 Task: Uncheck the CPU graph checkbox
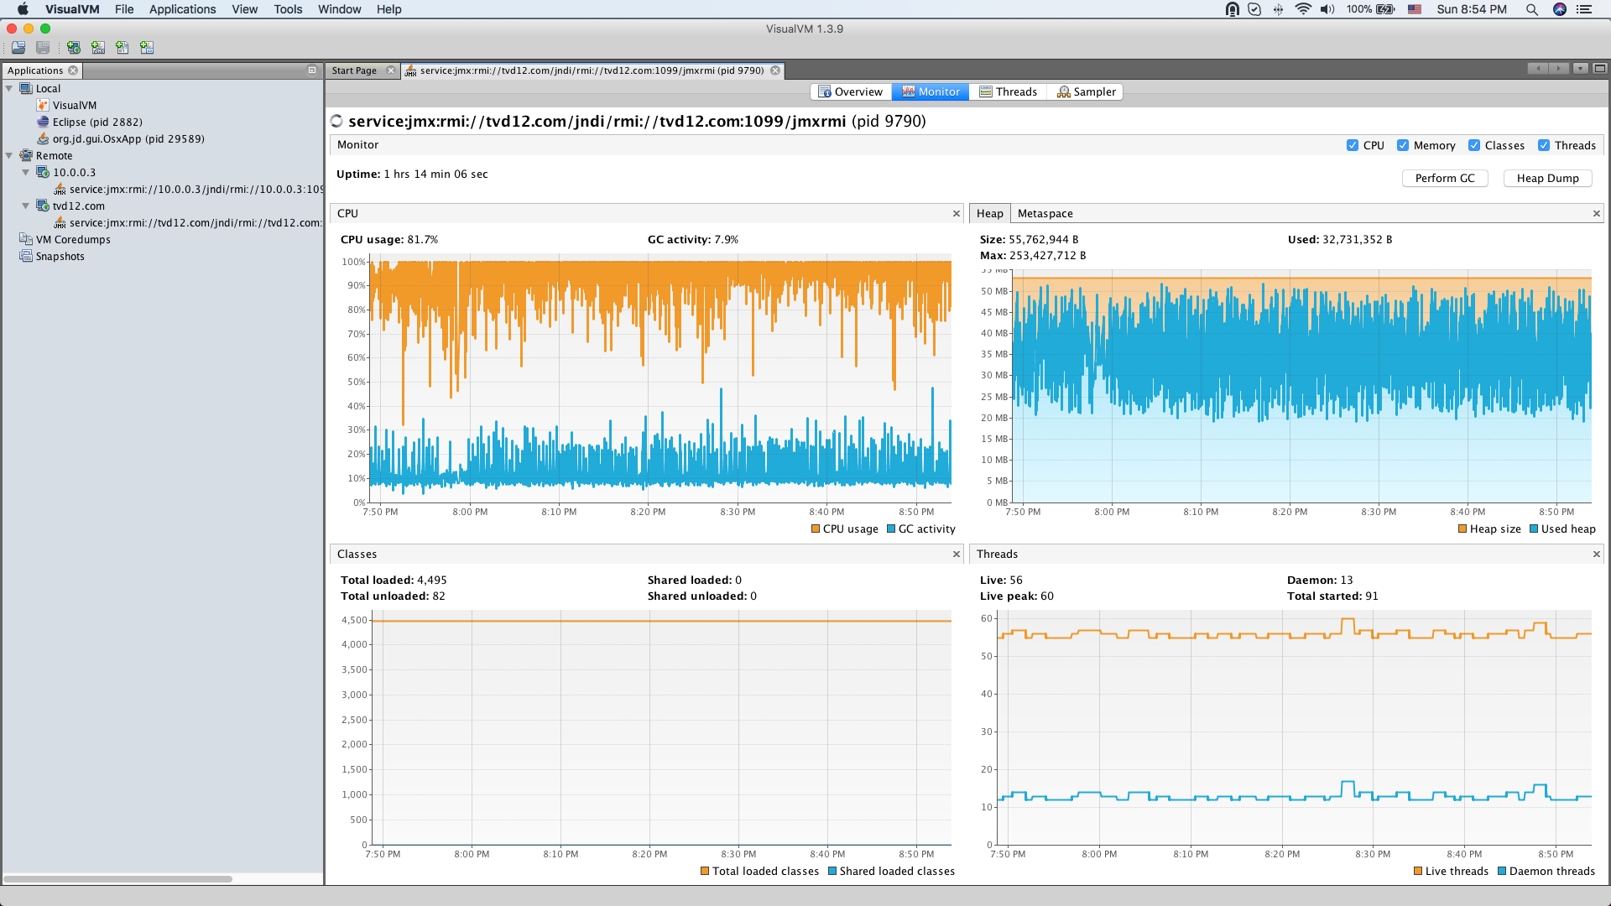(x=1352, y=145)
